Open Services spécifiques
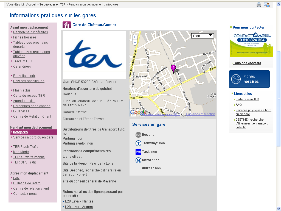This screenshot has width=281, height=211. pos(29,81)
